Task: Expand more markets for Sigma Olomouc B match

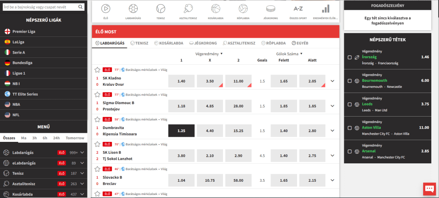Action: click(x=332, y=106)
